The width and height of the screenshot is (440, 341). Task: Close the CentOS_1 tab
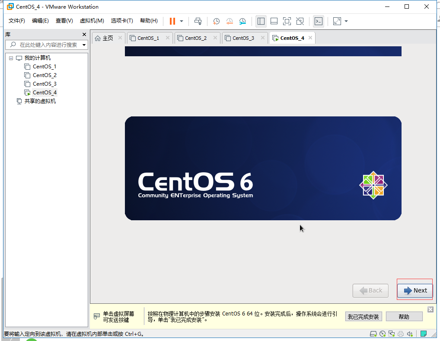click(x=168, y=38)
